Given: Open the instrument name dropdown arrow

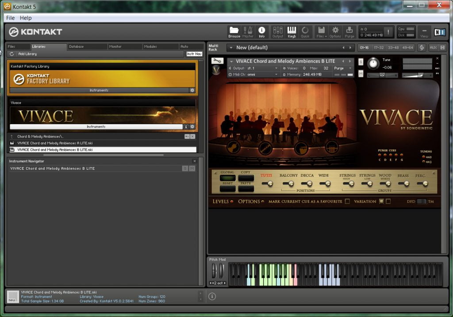Looking at the screenshot, I should (x=231, y=61).
